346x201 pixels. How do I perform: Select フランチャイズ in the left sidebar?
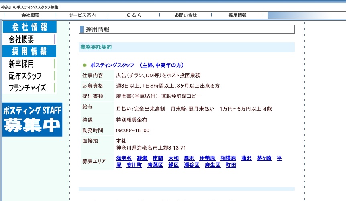pyautogui.click(x=27, y=88)
